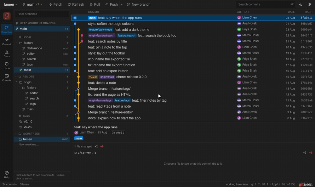This screenshot has width=315, height=187.
Task: Click the origin/main label in graph
Action: click(107, 77)
